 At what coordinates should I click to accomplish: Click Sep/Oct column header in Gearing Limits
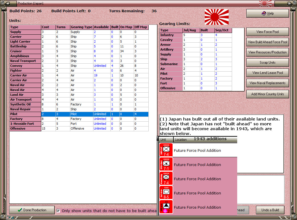click(223, 30)
